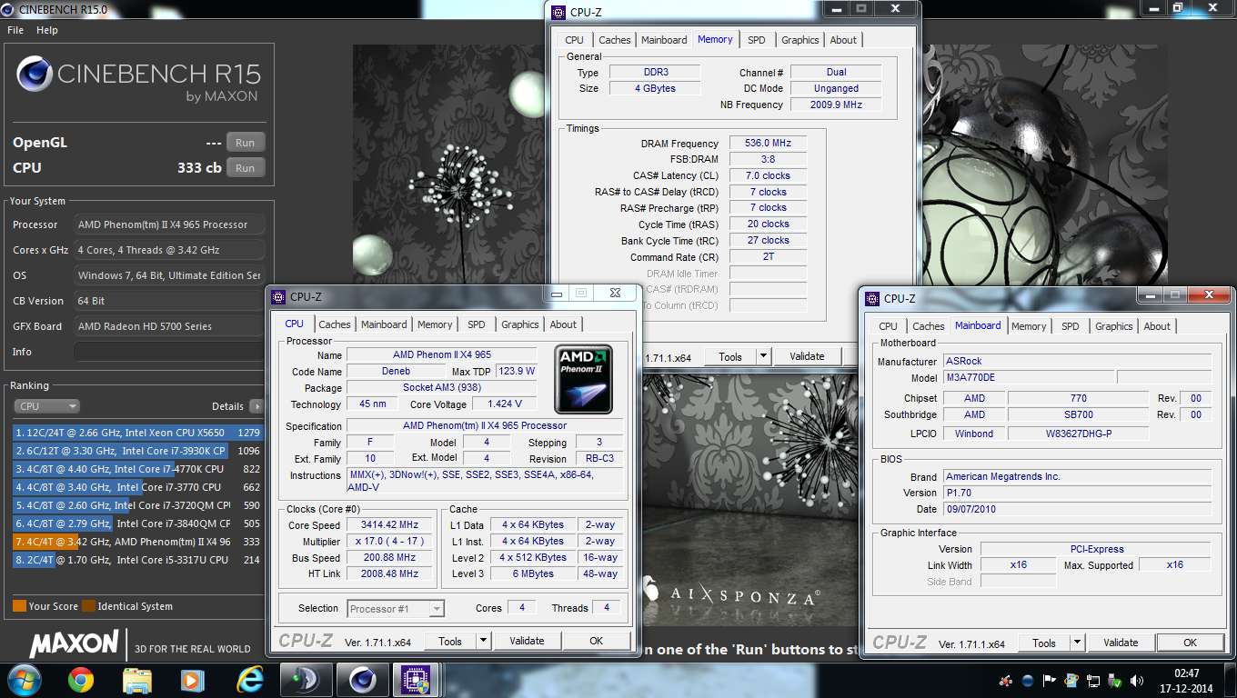Open About tab in CPU-Z CPU window
Viewport: 1237px width, 698px height.
click(x=563, y=324)
